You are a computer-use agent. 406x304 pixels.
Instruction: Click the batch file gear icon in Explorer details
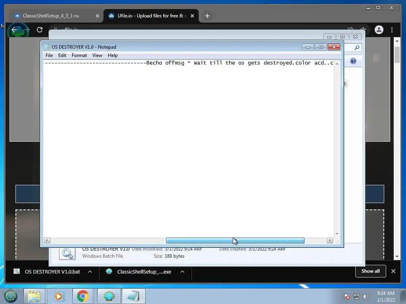pyautogui.click(x=67, y=253)
